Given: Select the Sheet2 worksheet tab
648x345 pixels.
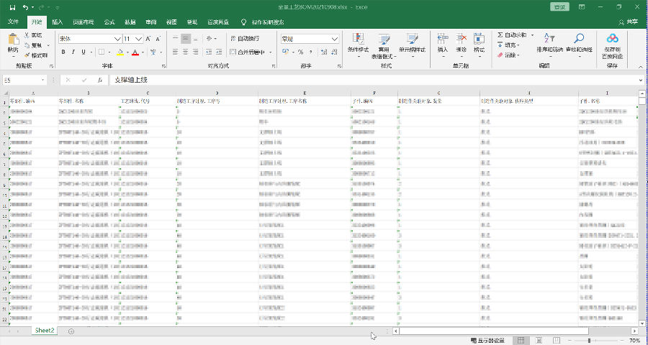Looking at the screenshot, I should coord(45,331).
